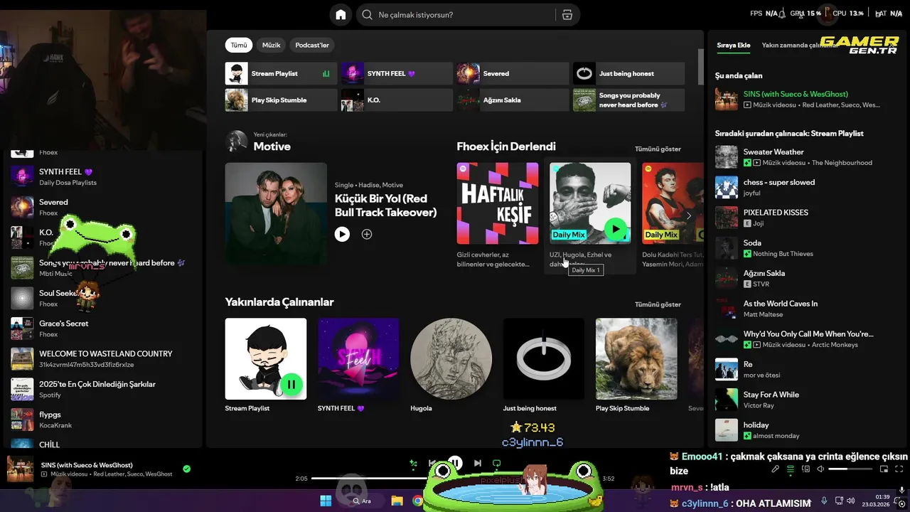910x512 pixels.
Task: Click the magnifier icon in search bar
Action: [367, 15]
